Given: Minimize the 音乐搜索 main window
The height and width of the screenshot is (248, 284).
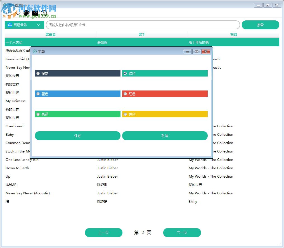Looking at the screenshot, I should click(259, 5).
